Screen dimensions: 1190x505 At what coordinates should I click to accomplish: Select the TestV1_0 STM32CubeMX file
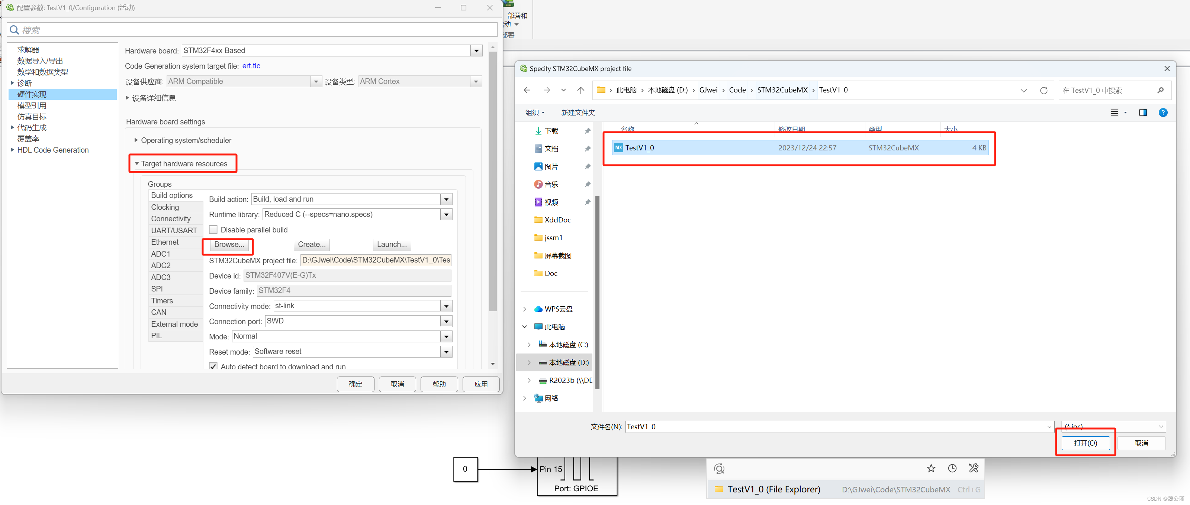(639, 148)
